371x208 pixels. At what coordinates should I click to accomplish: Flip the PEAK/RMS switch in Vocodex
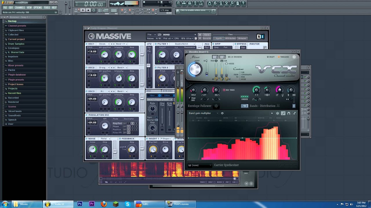(x=189, y=99)
